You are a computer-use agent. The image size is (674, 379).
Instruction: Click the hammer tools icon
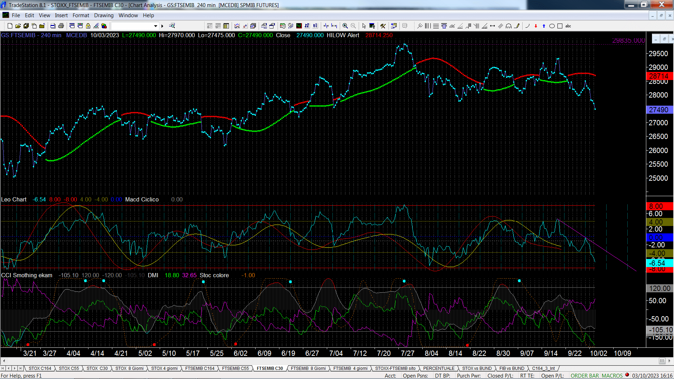click(x=383, y=26)
